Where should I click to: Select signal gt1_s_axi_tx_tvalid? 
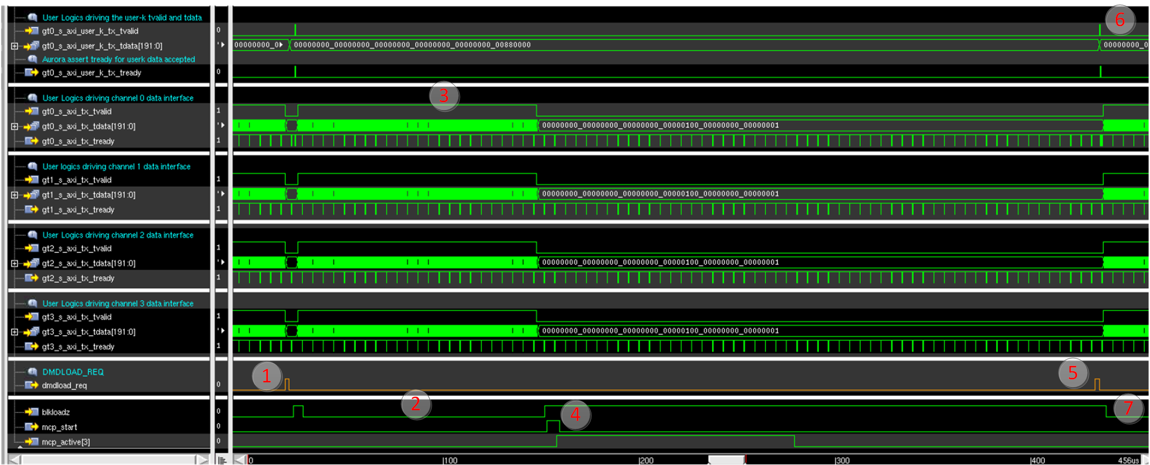pos(76,179)
